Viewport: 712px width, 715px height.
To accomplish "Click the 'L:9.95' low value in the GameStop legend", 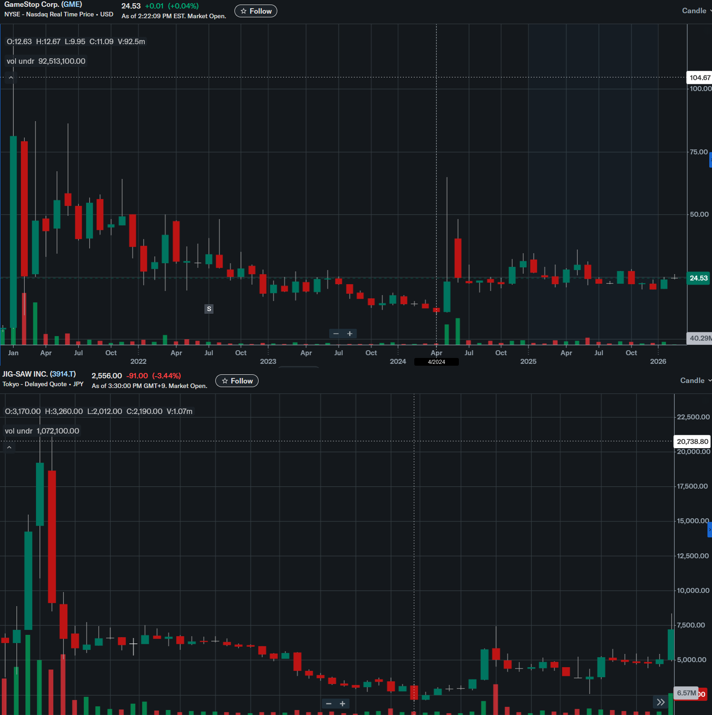I will coord(75,41).
